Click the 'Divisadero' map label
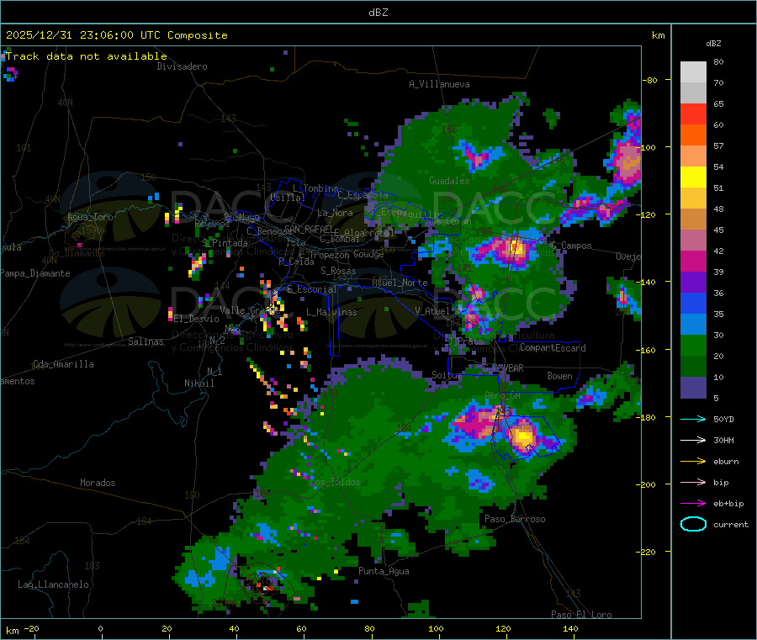 coord(182,66)
